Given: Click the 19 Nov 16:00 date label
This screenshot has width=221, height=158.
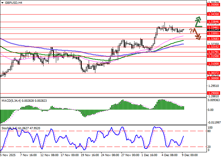Looking at the screenshot, I should [90, 155].
